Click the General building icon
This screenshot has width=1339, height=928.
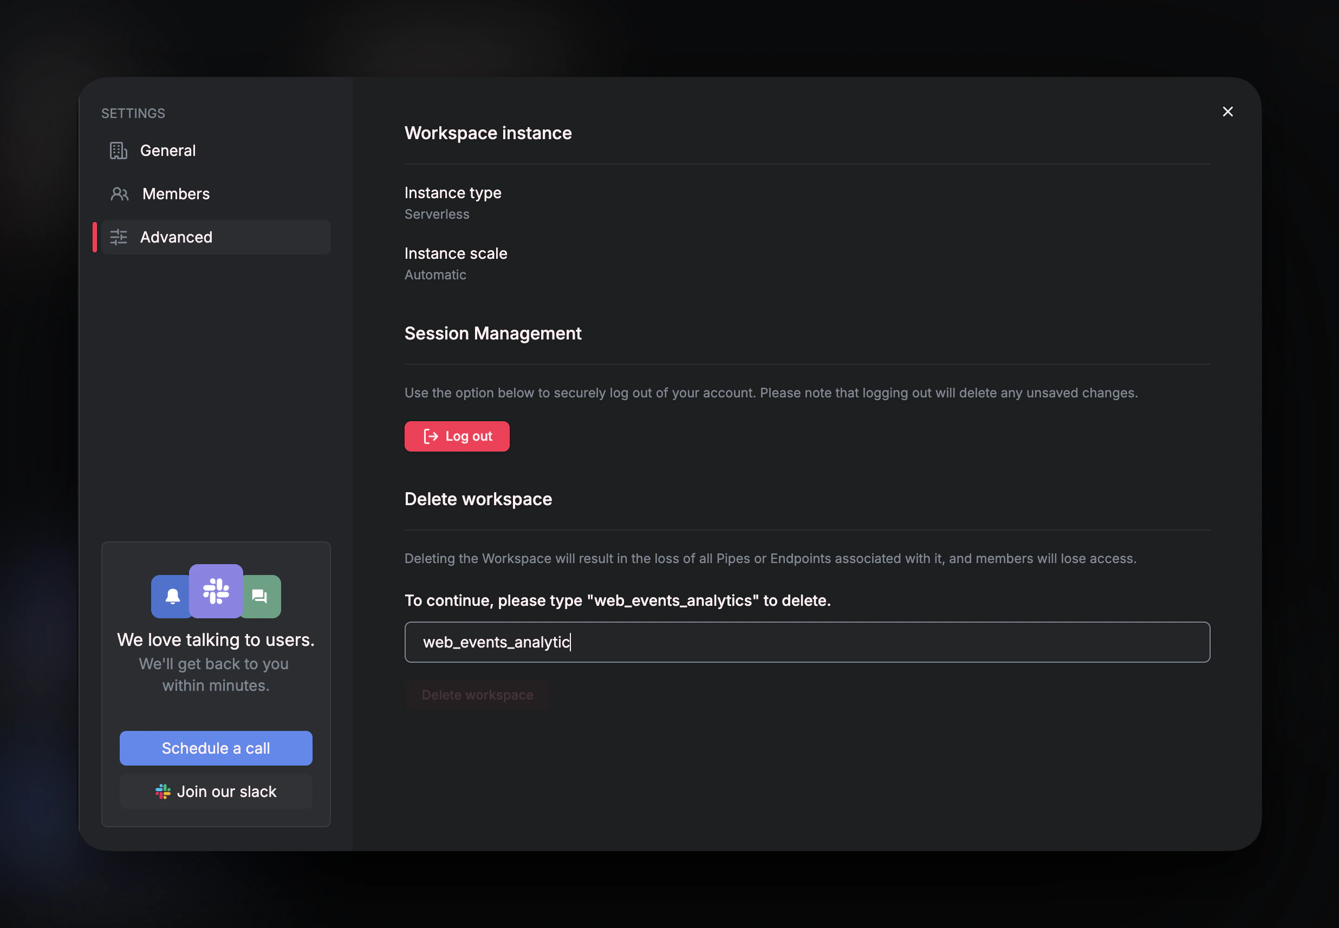click(119, 151)
